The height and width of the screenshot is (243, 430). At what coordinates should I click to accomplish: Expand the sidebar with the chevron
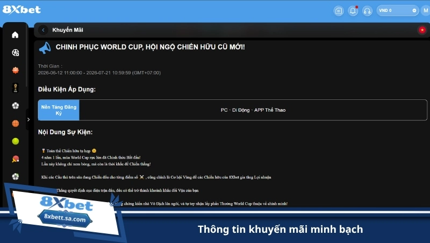[28, 119]
